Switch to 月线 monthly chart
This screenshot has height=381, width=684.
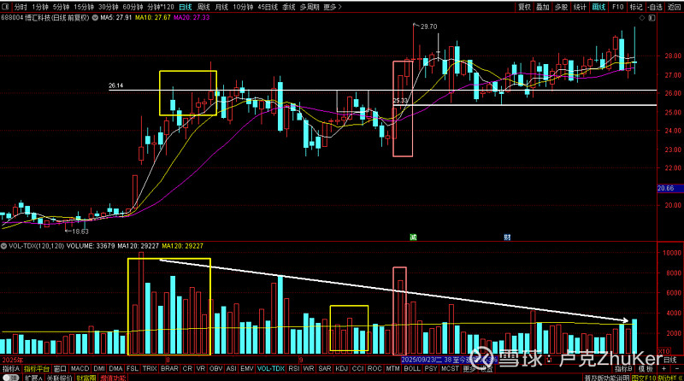tap(221, 7)
